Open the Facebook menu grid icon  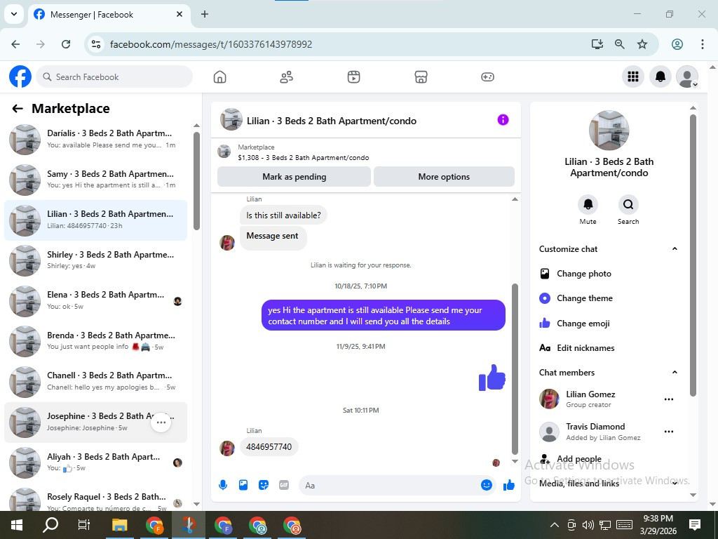pyautogui.click(x=633, y=76)
